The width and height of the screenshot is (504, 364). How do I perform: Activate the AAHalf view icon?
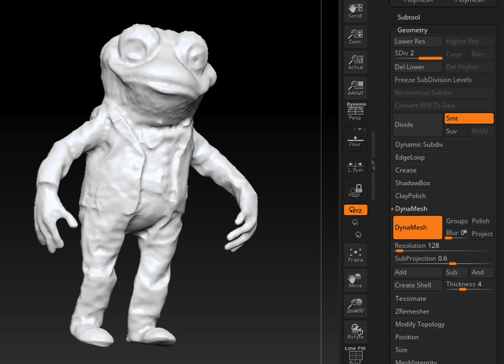click(x=355, y=88)
